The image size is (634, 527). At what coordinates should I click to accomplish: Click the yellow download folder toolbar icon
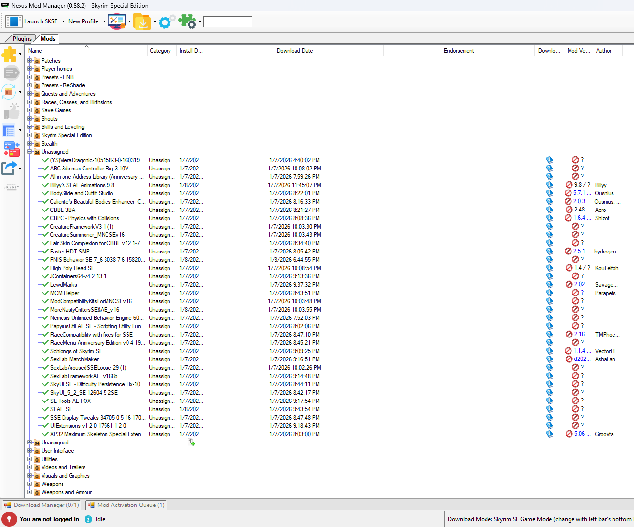pos(142,21)
